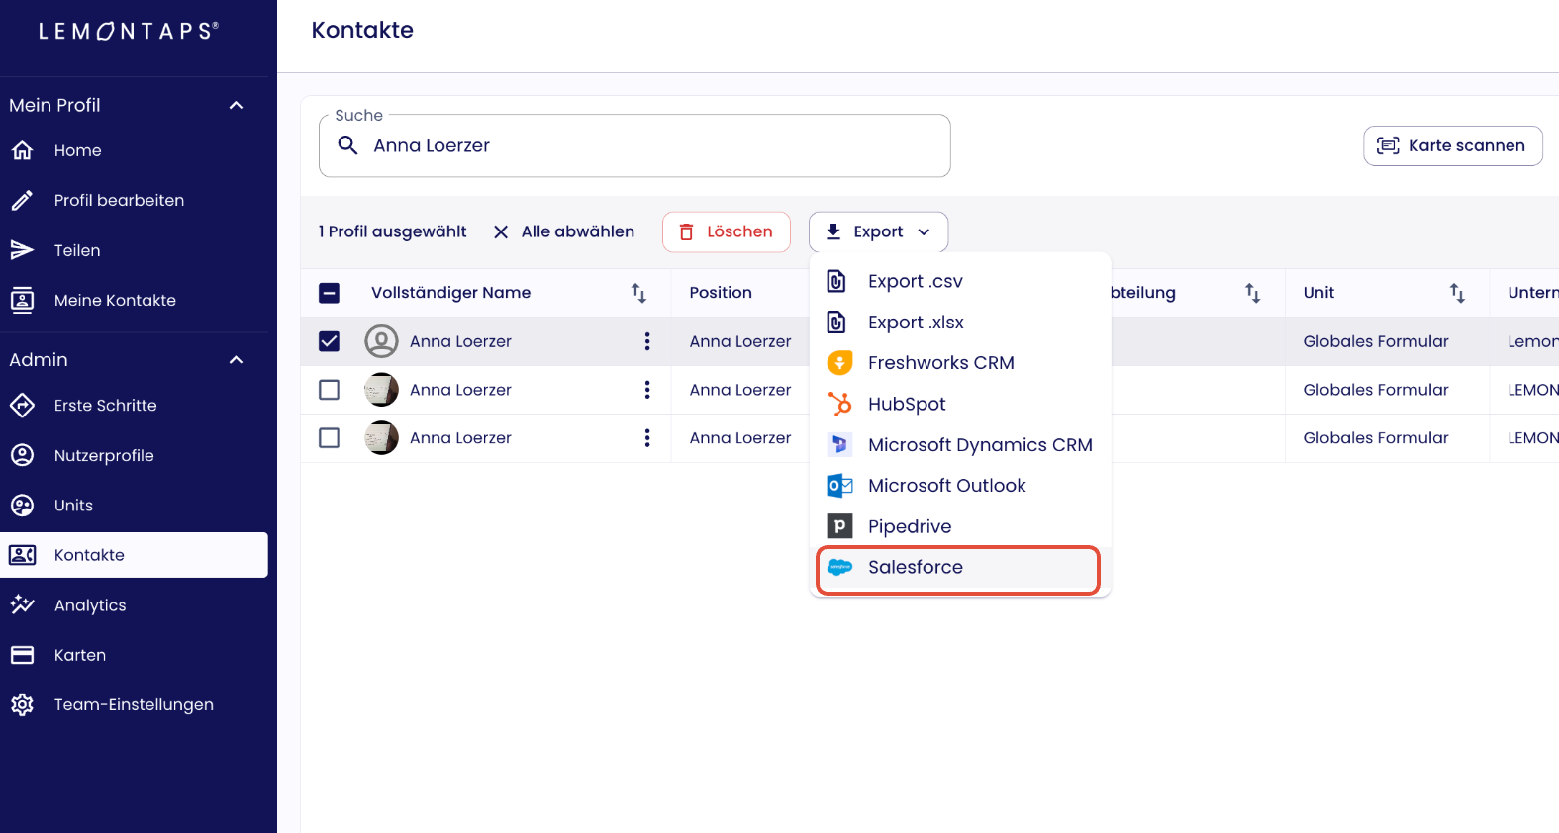Click the photo avatar in second row
The width and height of the screenshot is (1559, 833).
(x=381, y=390)
